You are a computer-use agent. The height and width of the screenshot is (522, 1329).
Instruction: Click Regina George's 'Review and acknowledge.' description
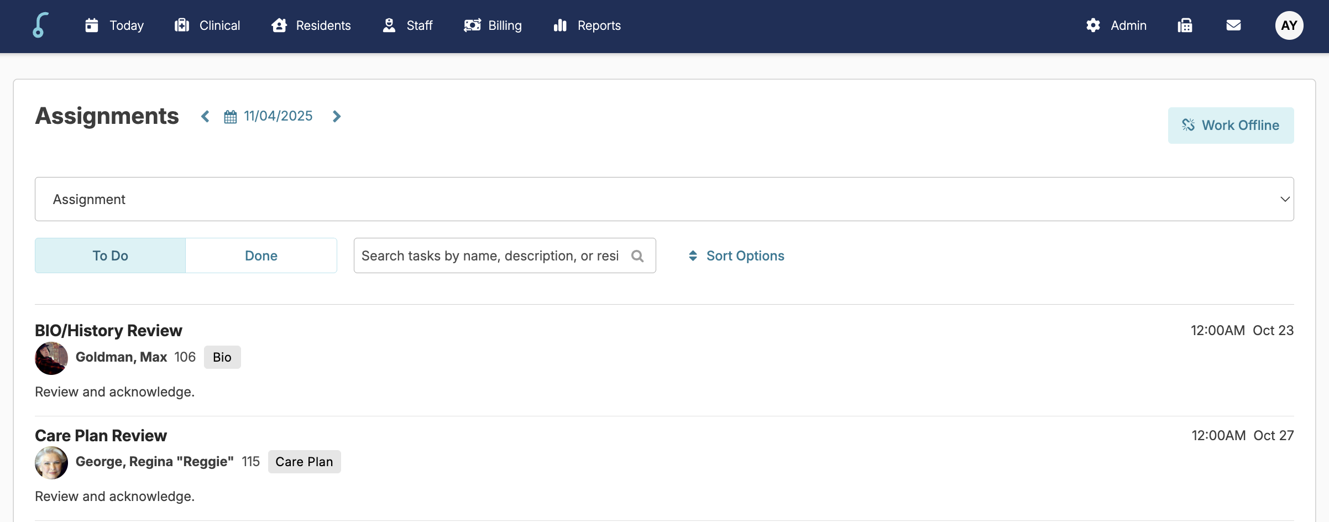(114, 497)
